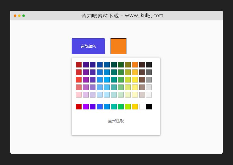233x165 pixels.
Task: Select the green swatch in bottom row
Action: pyautogui.click(x=121, y=106)
